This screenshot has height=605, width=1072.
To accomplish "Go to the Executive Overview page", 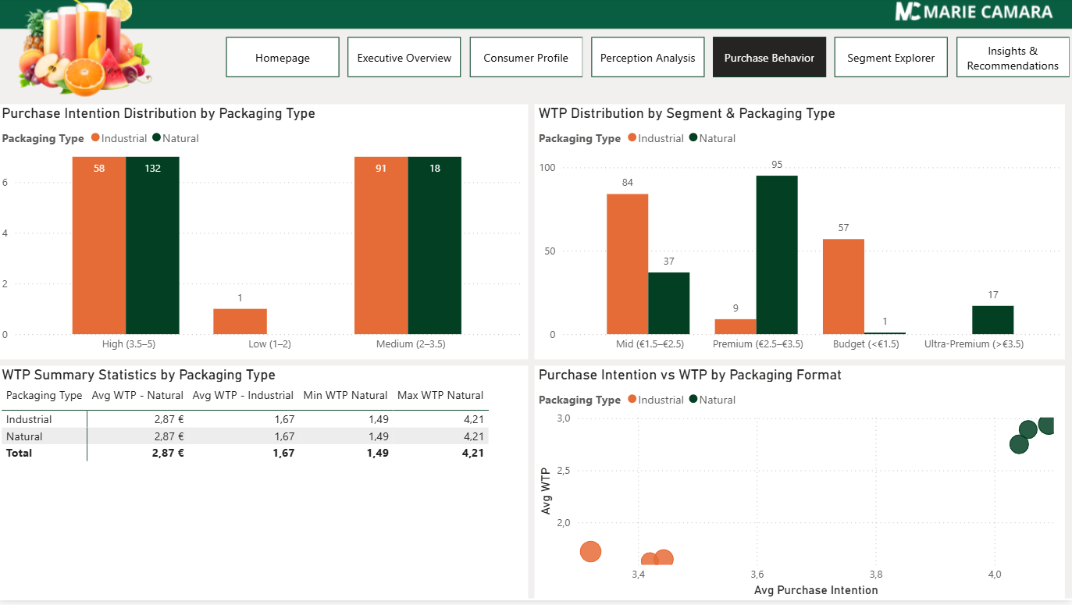I will pos(404,58).
